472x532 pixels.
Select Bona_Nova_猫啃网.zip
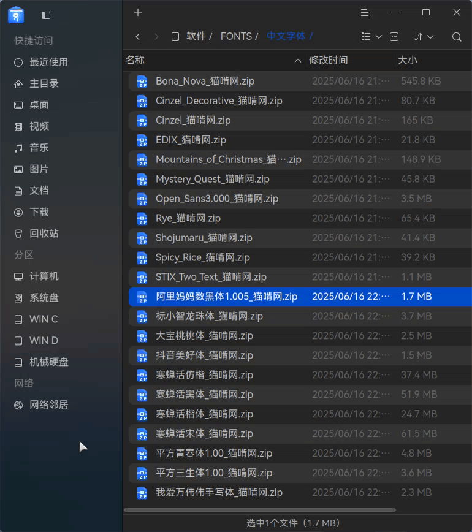click(x=300, y=81)
